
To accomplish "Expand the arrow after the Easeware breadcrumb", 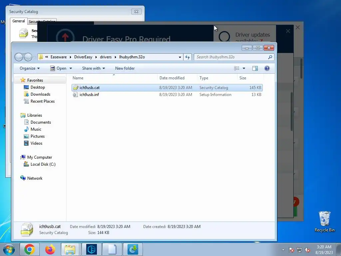I will click(x=71, y=57).
